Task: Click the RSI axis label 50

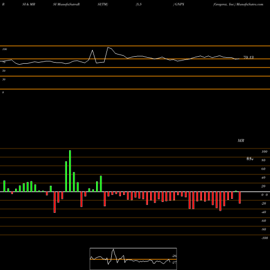Action: pyautogui.click(x=4, y=71)
